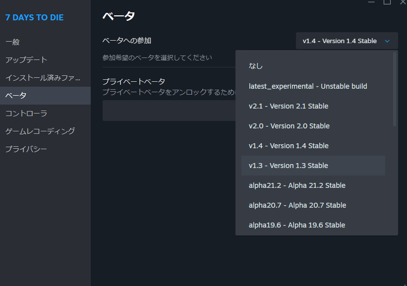
Task: Pick v2.0 Version 2.0 Stable entry
Action: [x=313, y=126]
